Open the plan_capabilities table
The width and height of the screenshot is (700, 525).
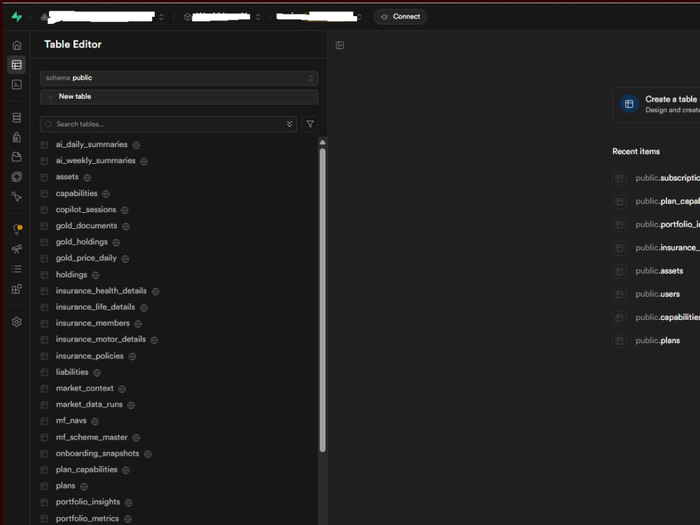pyautogui.click(x=87, y=470)
